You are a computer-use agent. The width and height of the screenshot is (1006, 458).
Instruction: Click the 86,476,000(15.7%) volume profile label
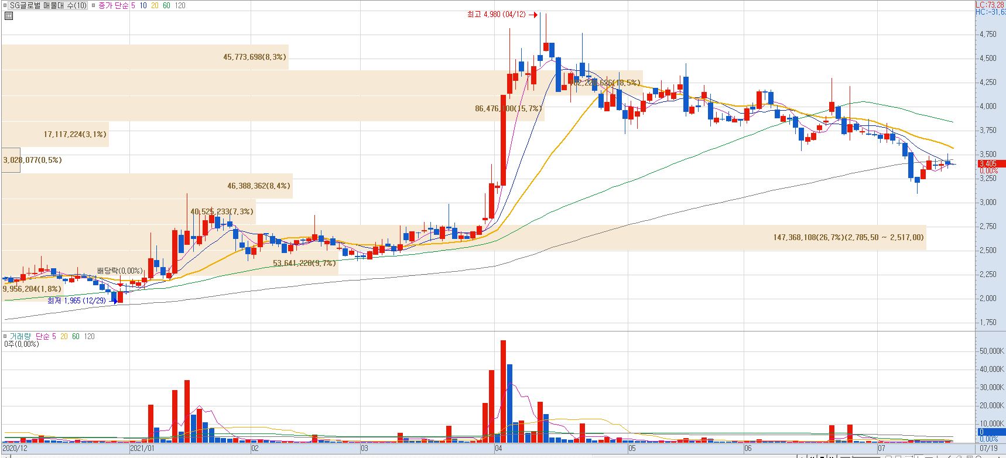click(x=508, y=108)
